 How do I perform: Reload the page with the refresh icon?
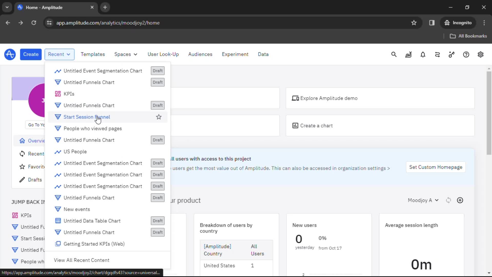[34, 23]
